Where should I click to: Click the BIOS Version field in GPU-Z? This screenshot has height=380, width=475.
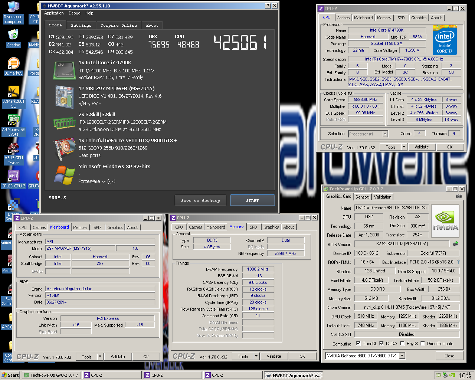click(402, 244)
